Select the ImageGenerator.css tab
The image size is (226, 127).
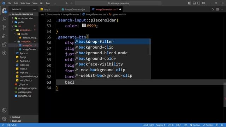pos(107,10)
